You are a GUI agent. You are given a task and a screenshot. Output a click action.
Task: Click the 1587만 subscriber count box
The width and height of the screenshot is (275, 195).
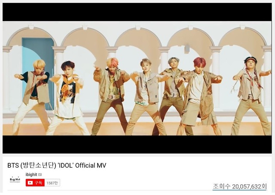(52, 183)
